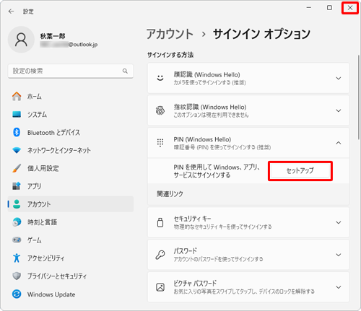The image size is (361, 311).
Task: Expand 指紋認識 (Windows Hello) chevron
Action: 339,110
